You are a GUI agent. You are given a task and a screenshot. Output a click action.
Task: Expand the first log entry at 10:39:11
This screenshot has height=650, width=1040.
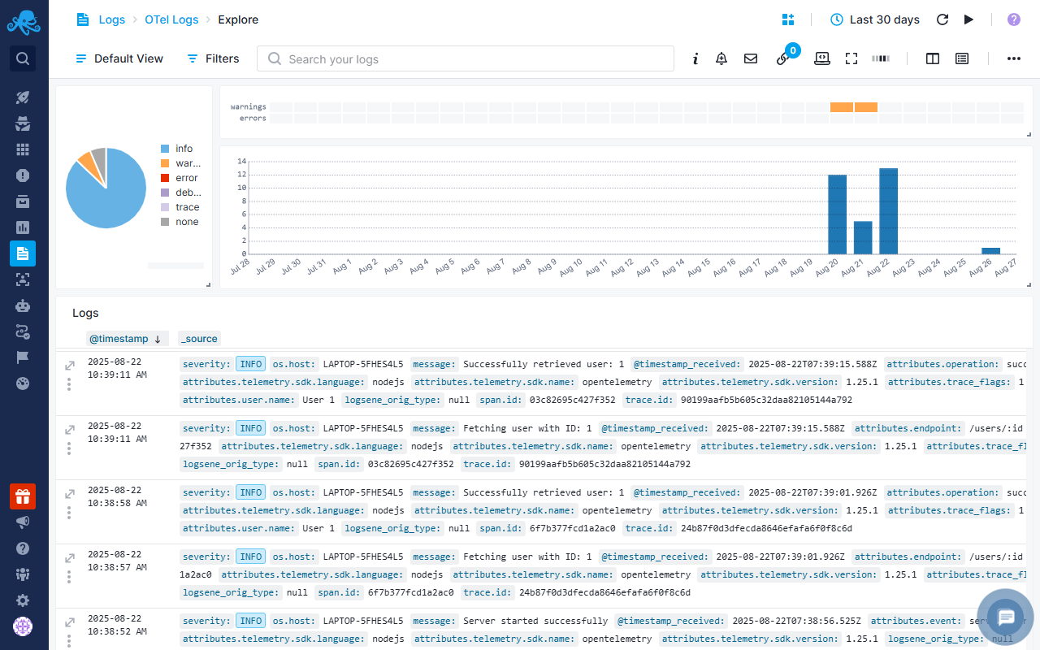70,366
